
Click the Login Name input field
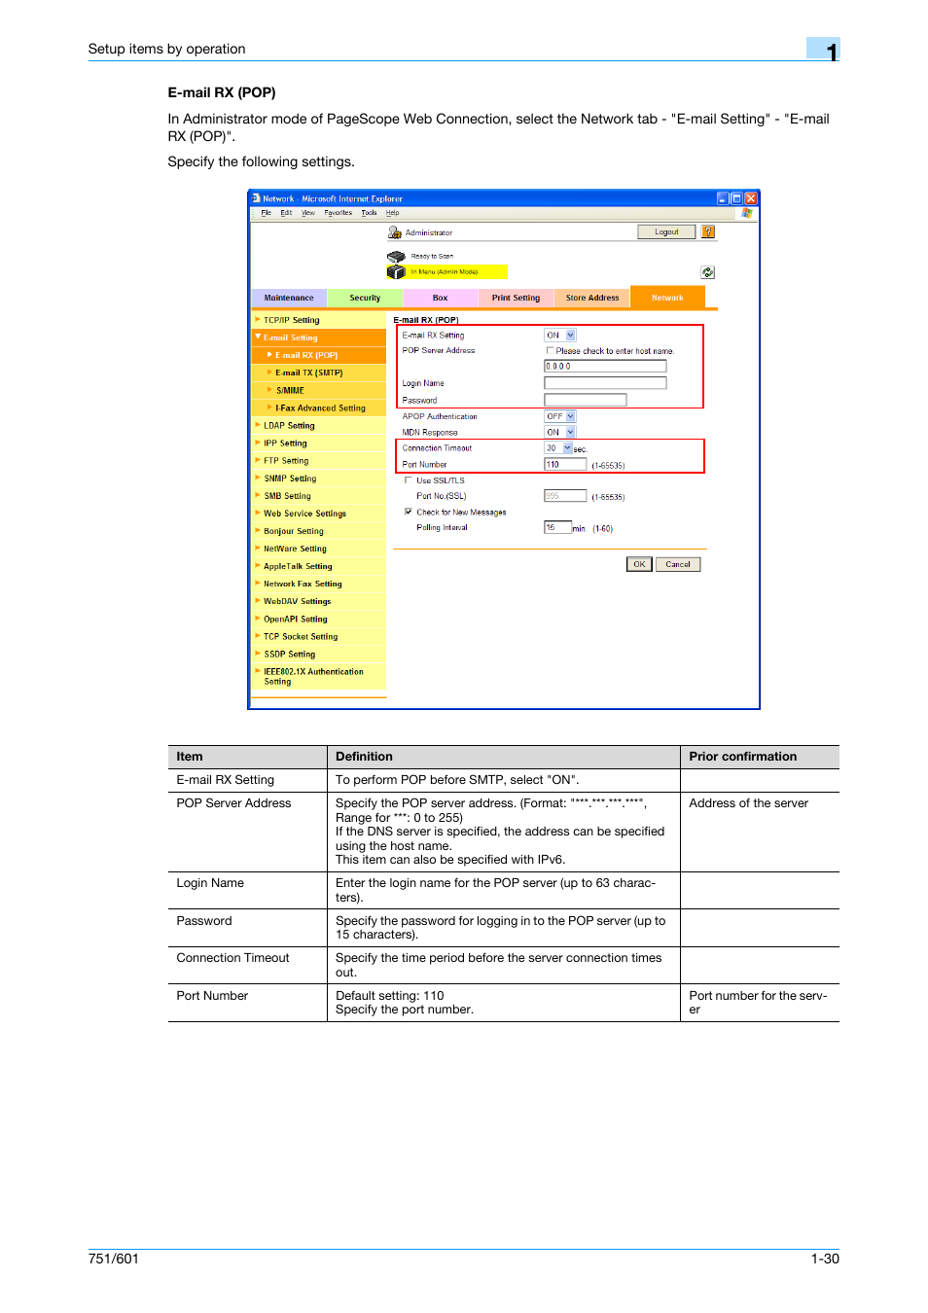(x=605, y=383)
